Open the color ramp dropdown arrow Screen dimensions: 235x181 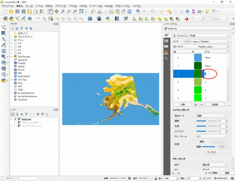click(x=228, y=47)
